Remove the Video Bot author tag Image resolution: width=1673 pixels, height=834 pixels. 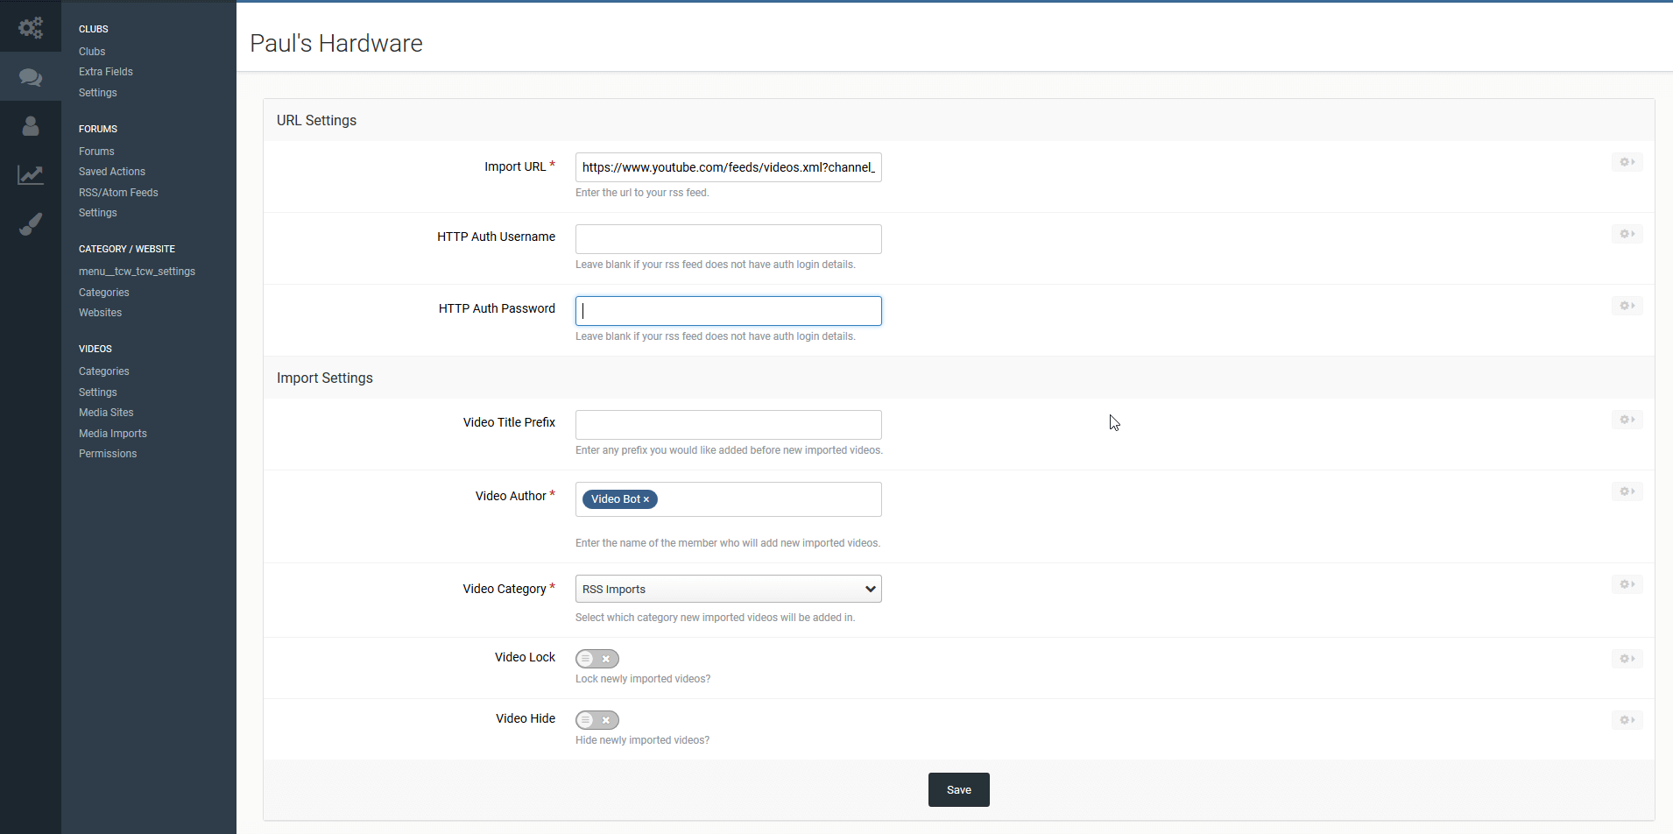pos(646,499)
